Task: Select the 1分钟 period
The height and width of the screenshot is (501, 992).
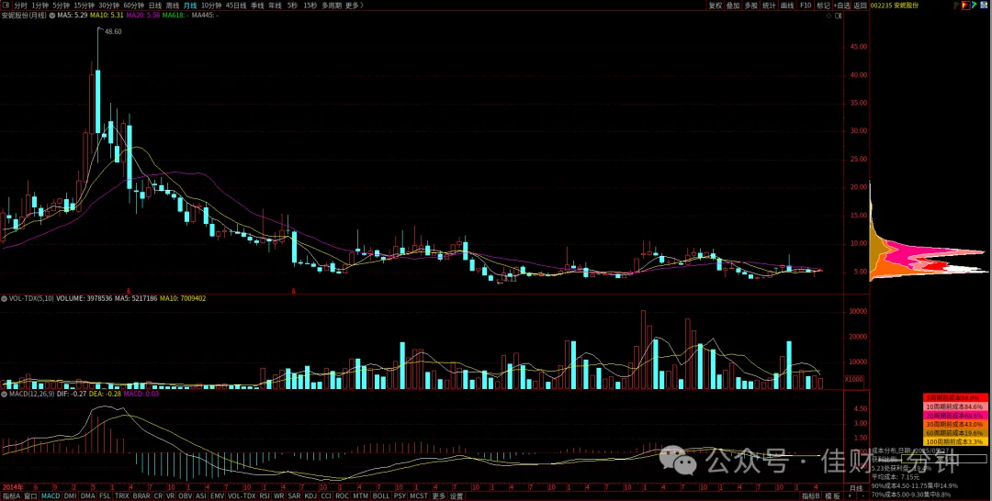Action: [40, 6]
